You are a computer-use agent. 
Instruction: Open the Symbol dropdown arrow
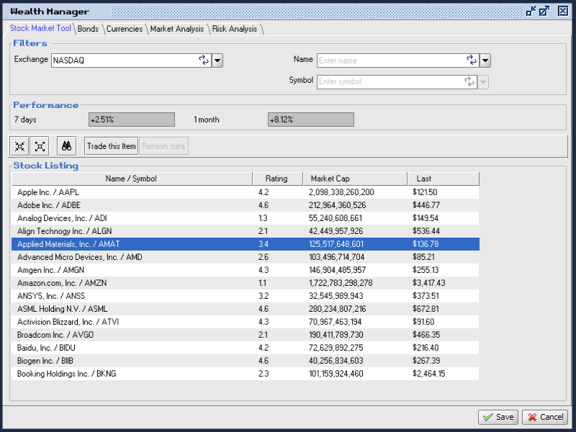[x=483, y=81]
